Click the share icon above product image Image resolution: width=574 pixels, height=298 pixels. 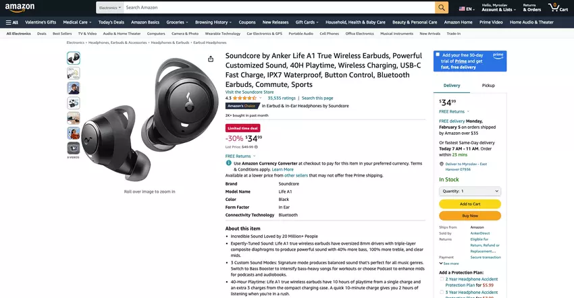tap(211, 59)
